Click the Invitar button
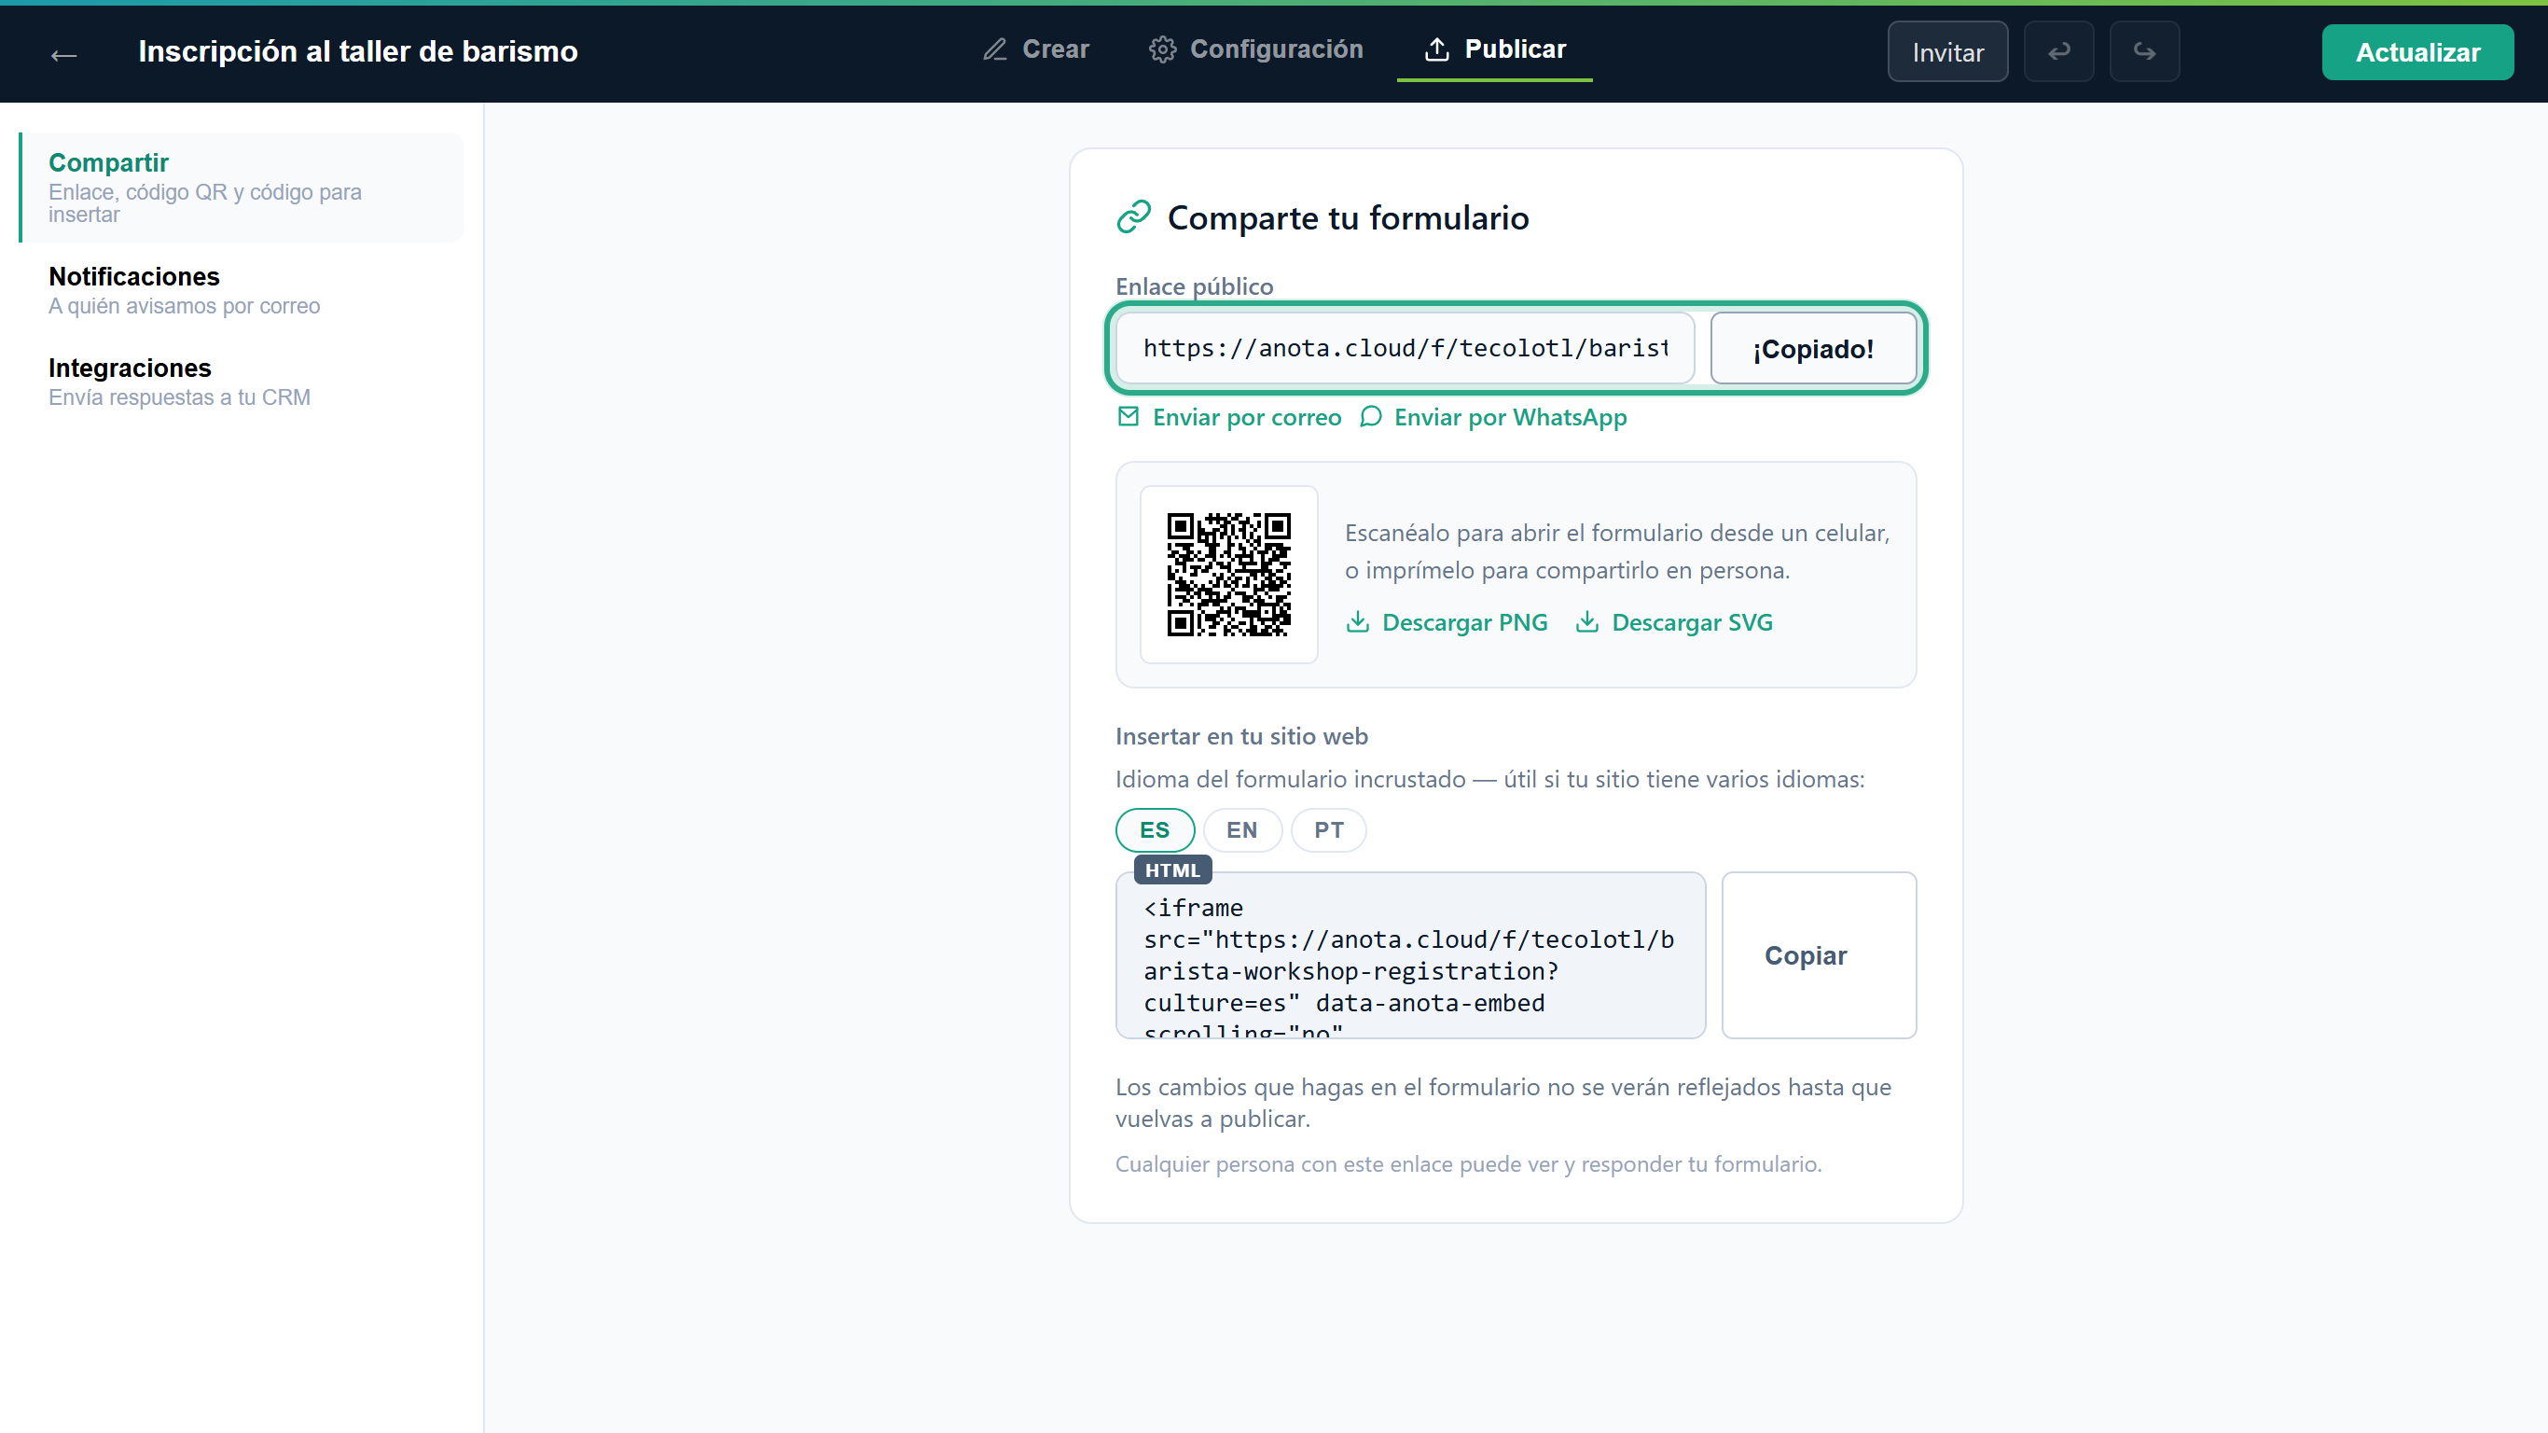The image size is (2548, 1433). point(1946,51)
